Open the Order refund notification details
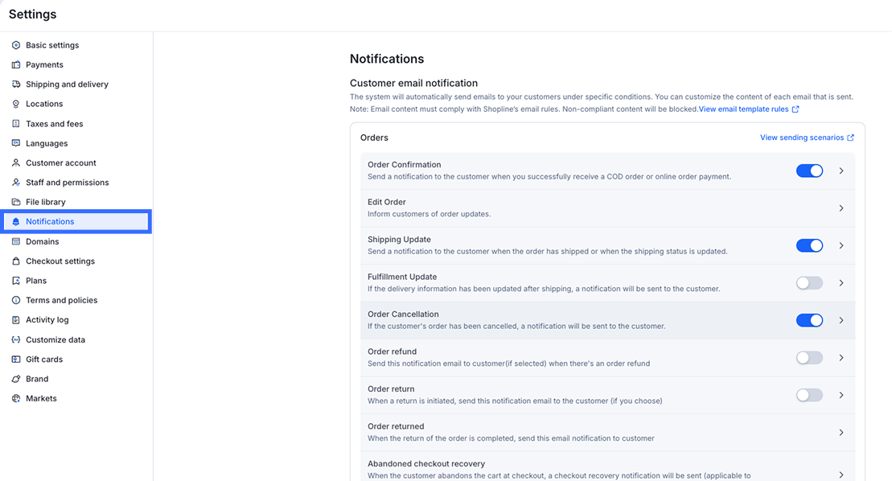This screenshot has width=892, height=481. tap(841, 357)
